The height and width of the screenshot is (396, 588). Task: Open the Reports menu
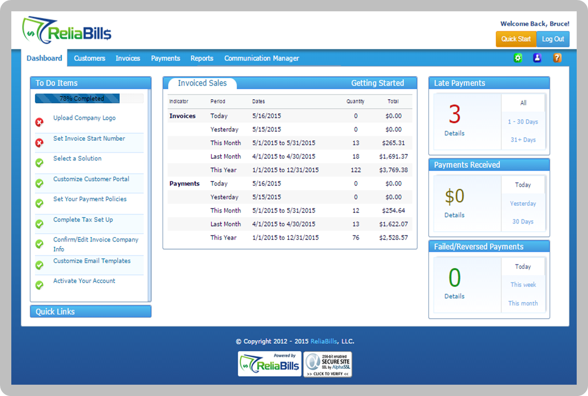tap(202, 58)
